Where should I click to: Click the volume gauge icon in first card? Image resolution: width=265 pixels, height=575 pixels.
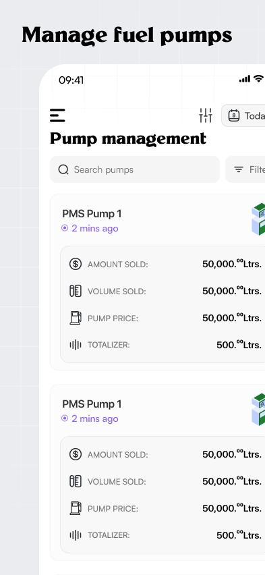click(x=76, y=291)
